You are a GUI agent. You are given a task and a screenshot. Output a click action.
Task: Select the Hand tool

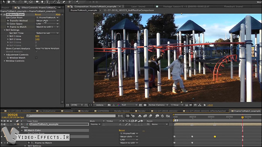[x=9, y=2]
